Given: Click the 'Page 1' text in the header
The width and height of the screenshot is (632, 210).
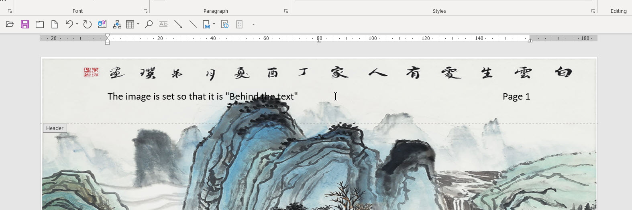Looking at the screenshot, I should 516,96.
